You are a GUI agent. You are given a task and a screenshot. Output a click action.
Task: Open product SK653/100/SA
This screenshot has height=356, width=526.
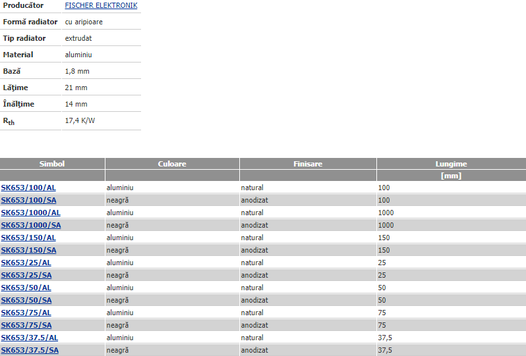[28, 200]
